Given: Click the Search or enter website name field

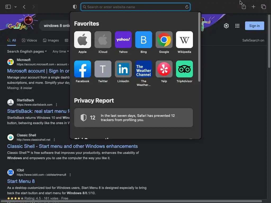Looking at the screenshot, I should 135,7.
